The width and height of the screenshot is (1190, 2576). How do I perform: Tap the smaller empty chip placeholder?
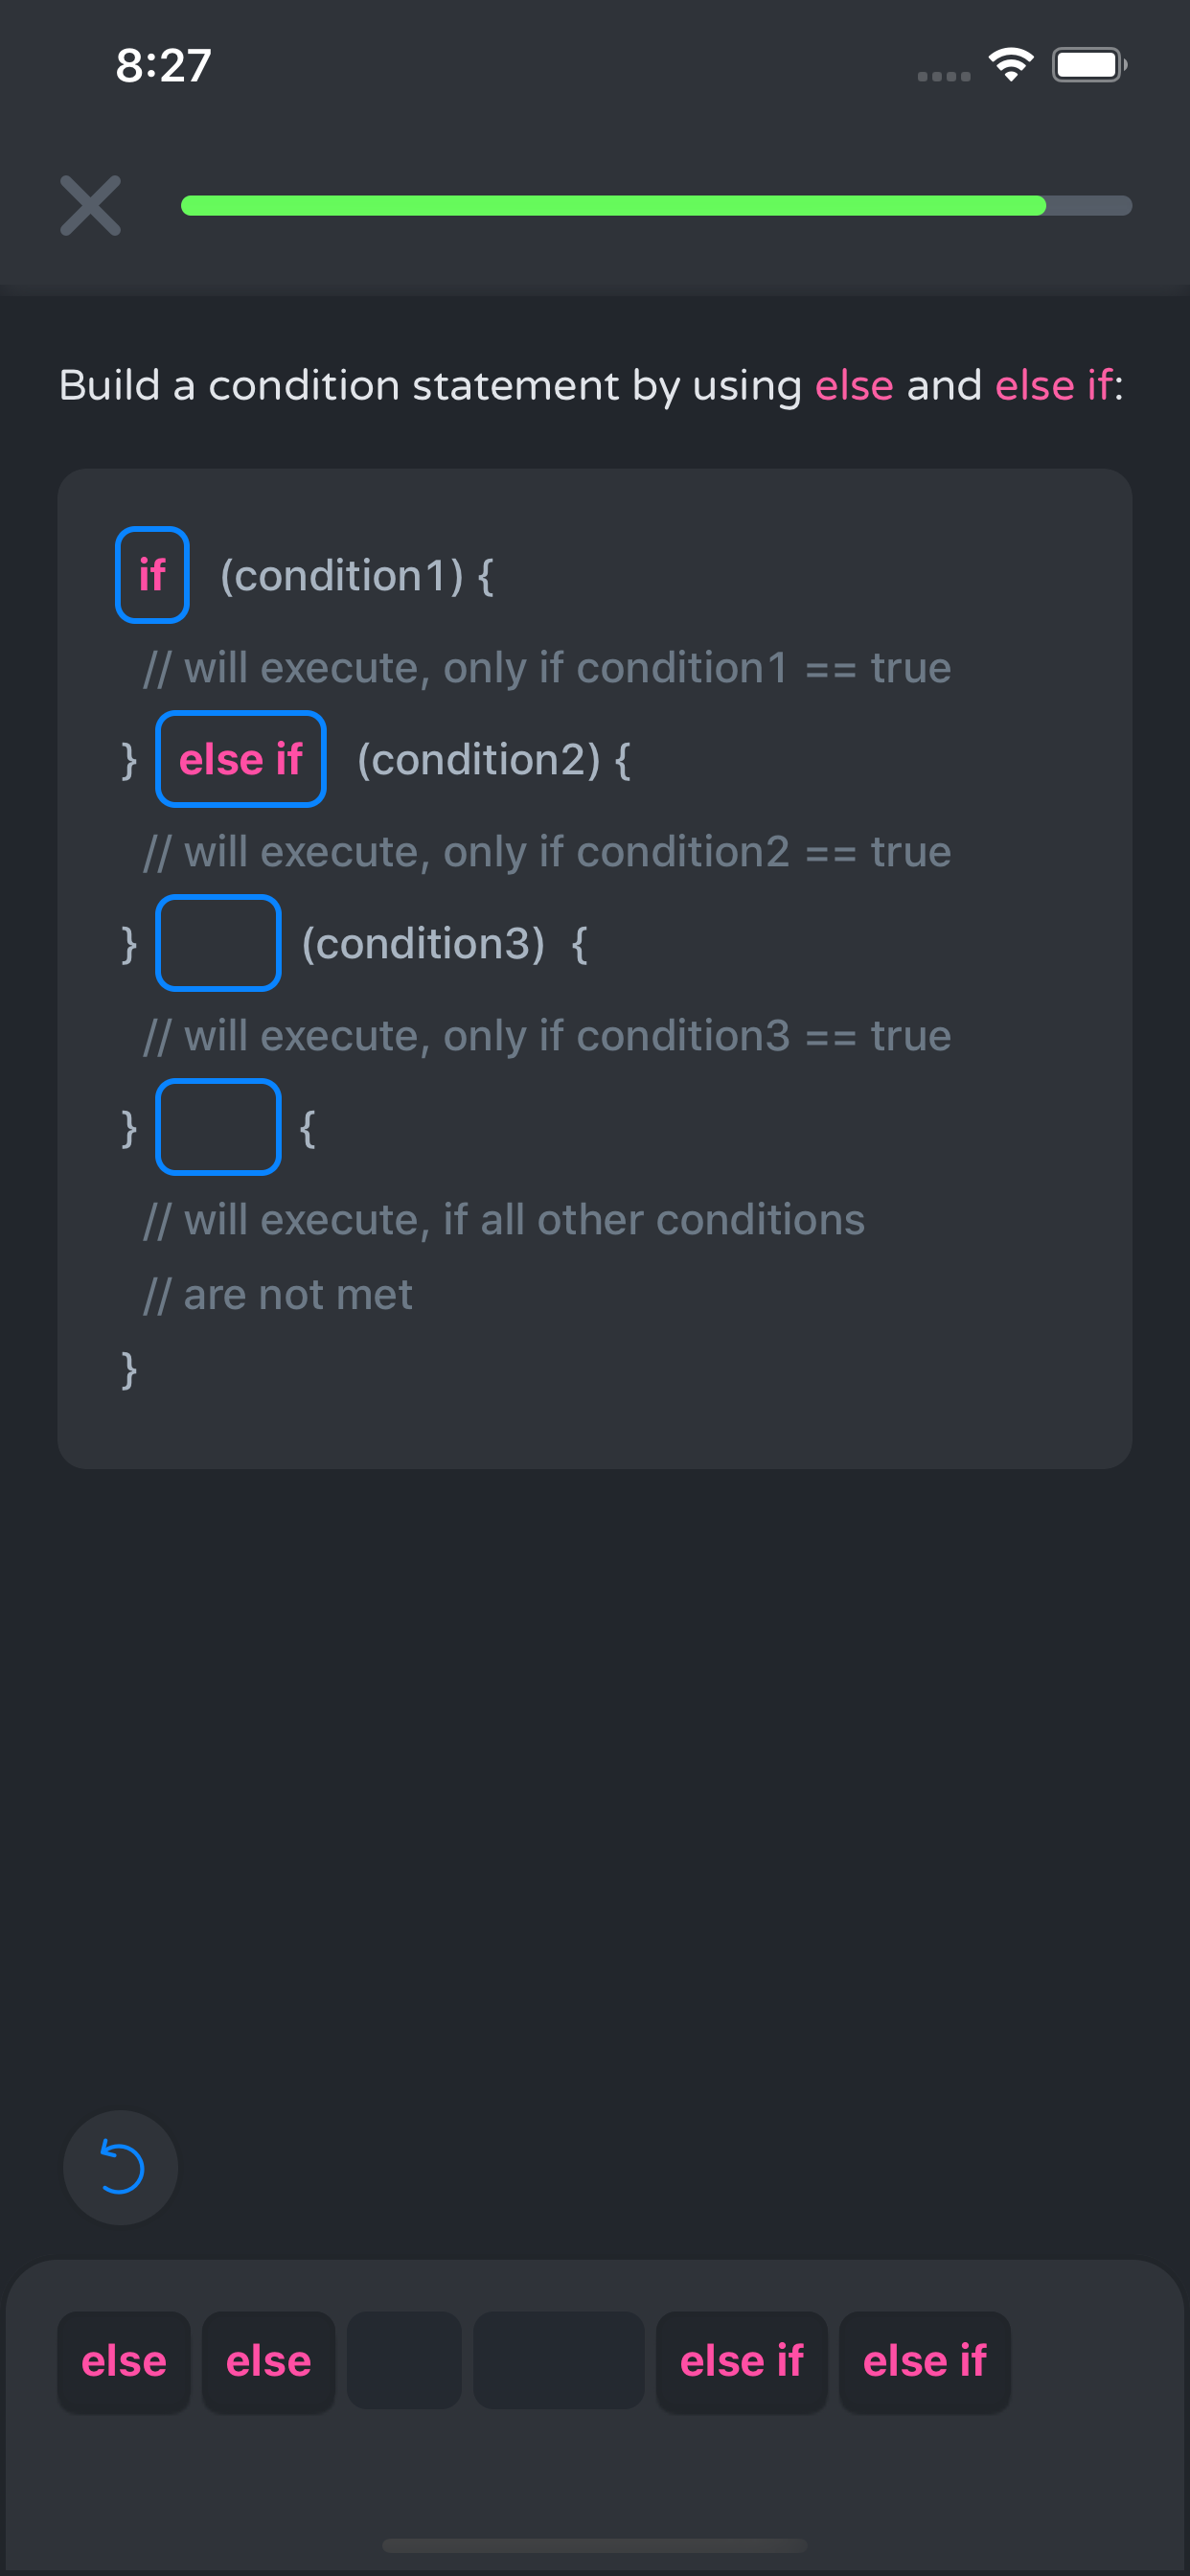point(404,2361)
